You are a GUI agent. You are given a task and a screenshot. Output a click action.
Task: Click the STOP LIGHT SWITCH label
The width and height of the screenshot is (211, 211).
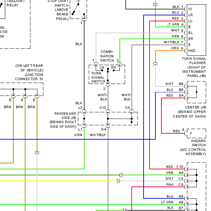[58, 10]
